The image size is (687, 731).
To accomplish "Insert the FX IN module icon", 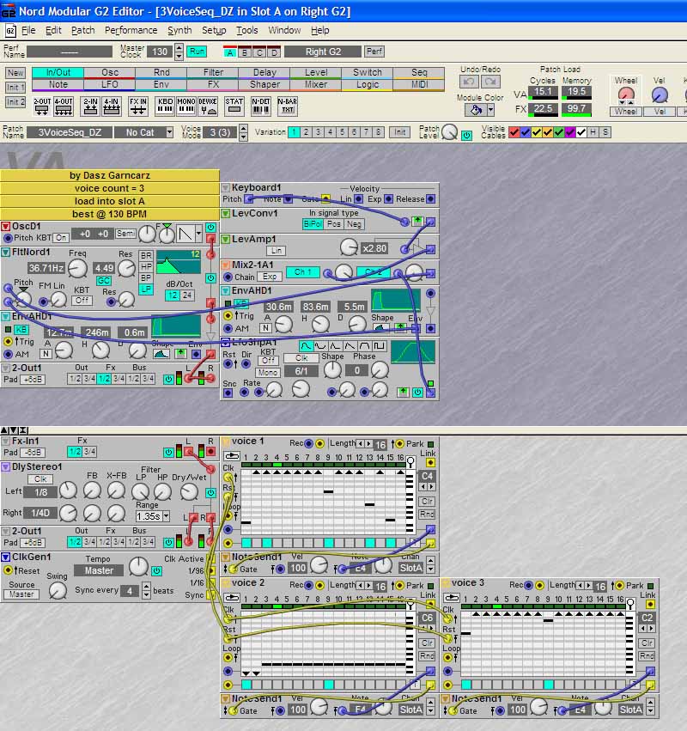I will coord(137,106).
